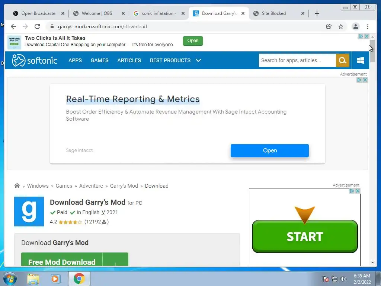Click the green START ad button
Screen dimensions: 381x286
(x=305, y=236)
